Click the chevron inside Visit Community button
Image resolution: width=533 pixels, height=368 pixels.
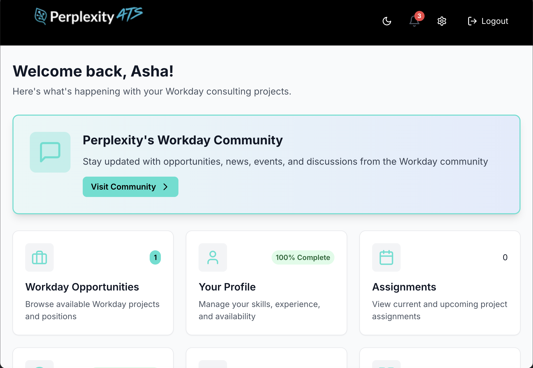point(166,187)
